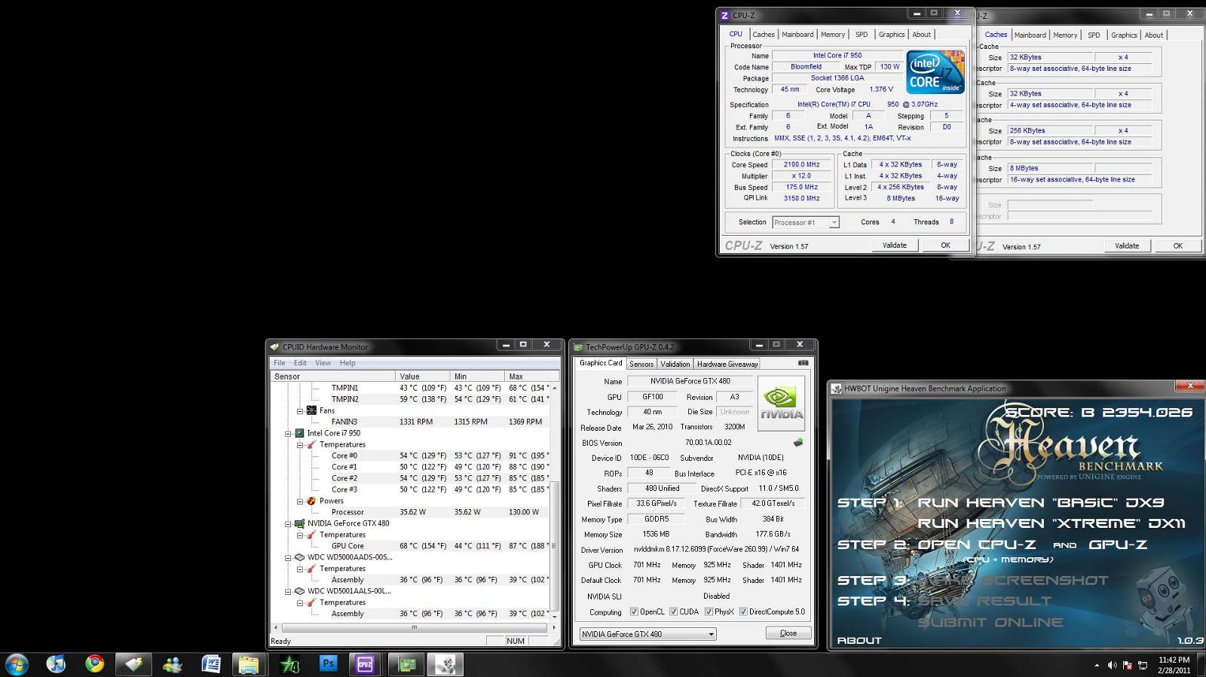Click WDC WD5001AALS hard drive icon
The image size is (1206, 677).
[x=299, y=591]
